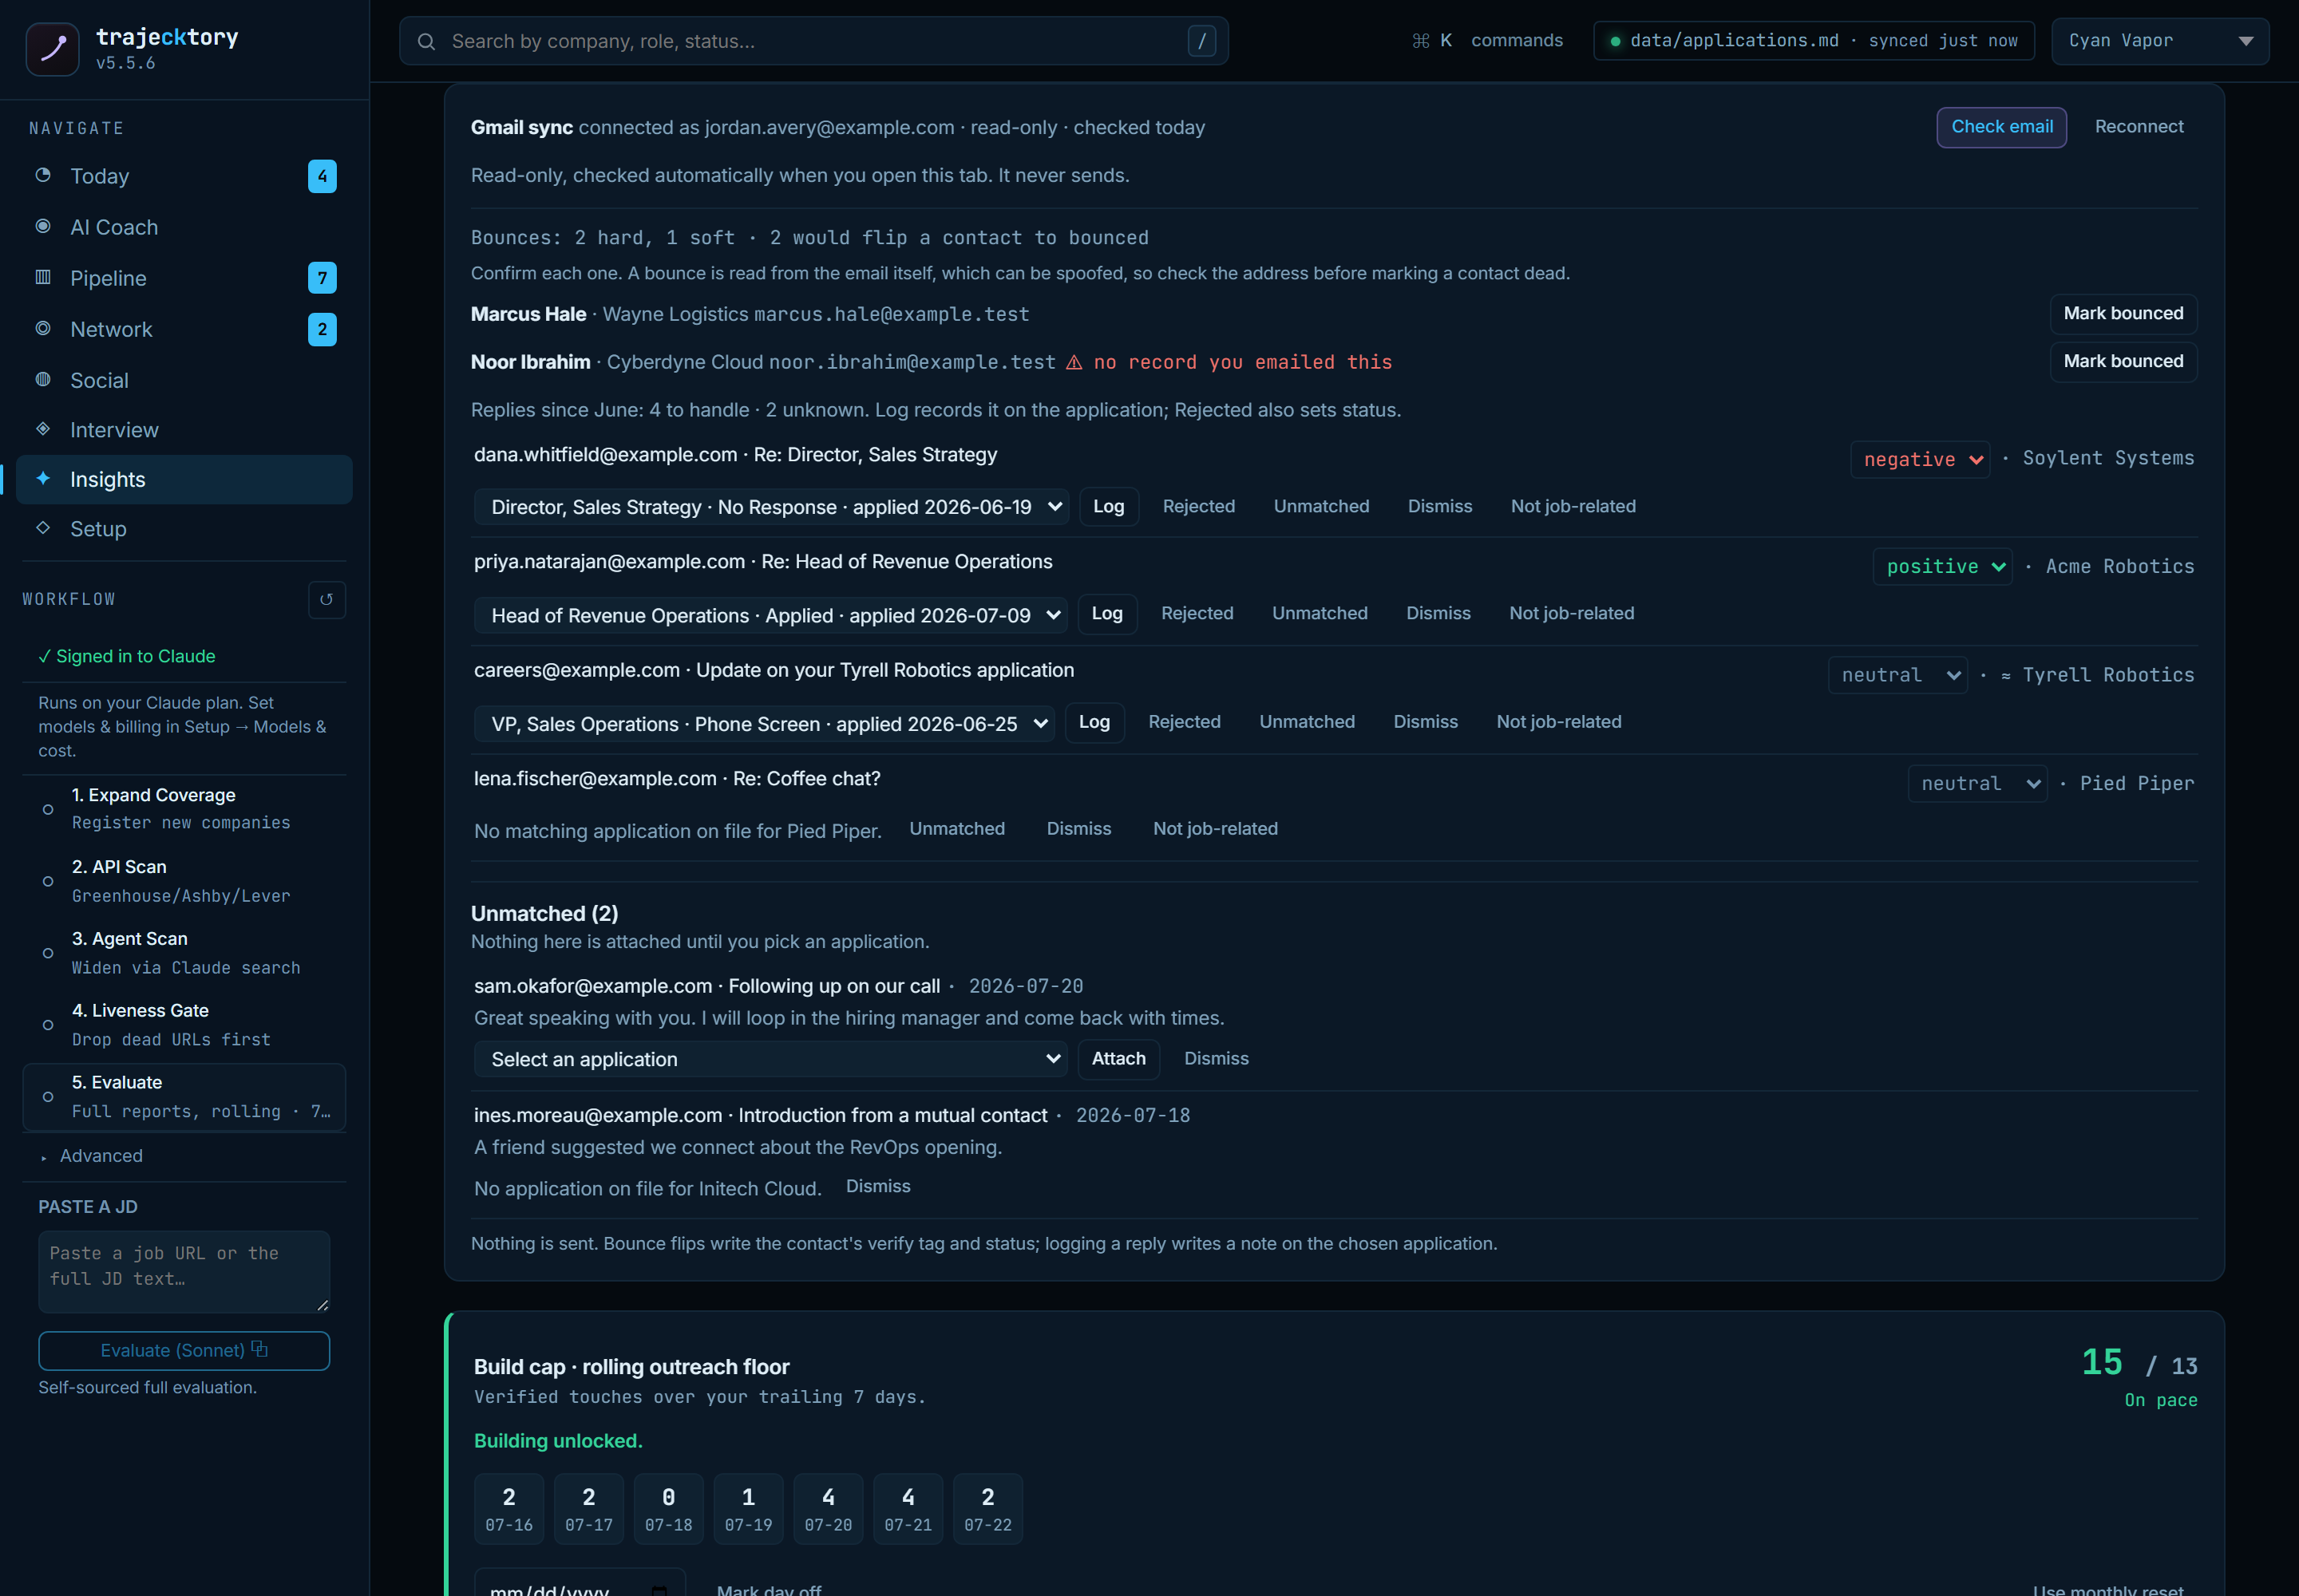Open the Cyan Vapor theme dropdown

(x=2160, y=41)
